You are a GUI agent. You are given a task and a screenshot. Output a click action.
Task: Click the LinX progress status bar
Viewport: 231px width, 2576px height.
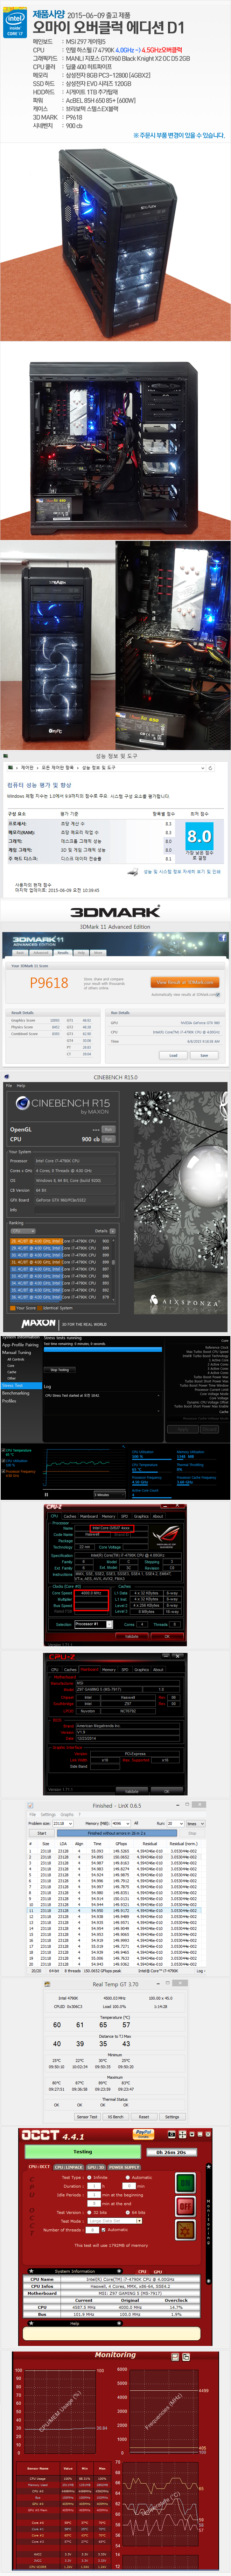[x=117, y=1833]
